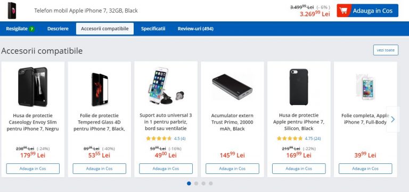Open Review-uri (494) tab
The image size is (409, 192).
tap(195, 29)
